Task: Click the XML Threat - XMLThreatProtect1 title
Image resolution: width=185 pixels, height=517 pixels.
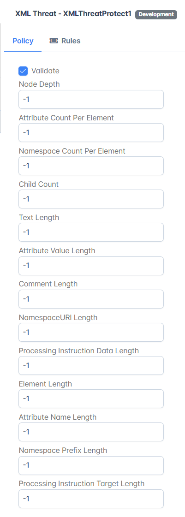Action: 73,14
